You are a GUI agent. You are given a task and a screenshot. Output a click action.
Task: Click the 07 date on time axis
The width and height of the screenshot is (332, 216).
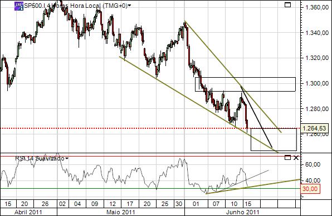point(216,204)
